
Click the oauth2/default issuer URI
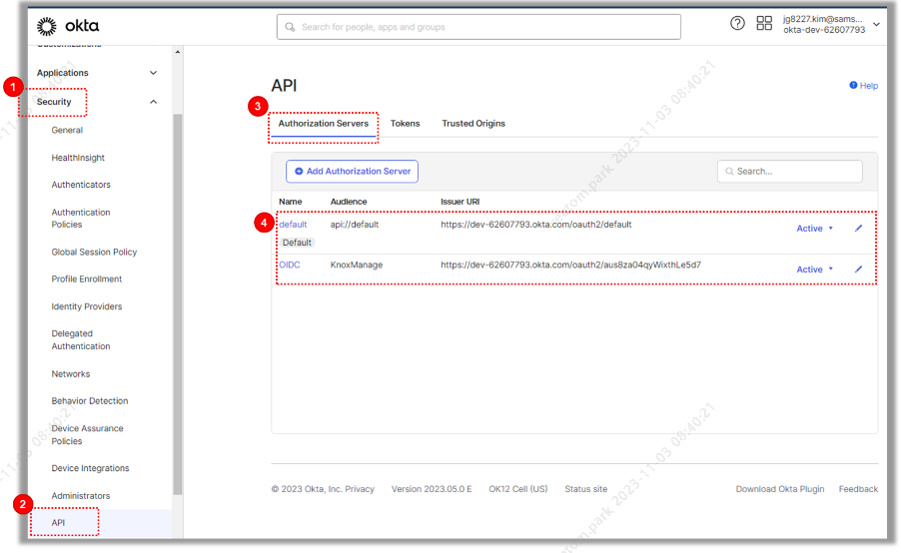[x=536, y=225]
